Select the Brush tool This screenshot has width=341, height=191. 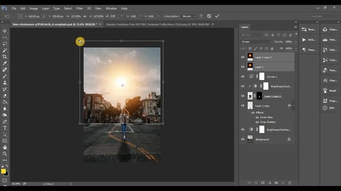tap(5, 76)
